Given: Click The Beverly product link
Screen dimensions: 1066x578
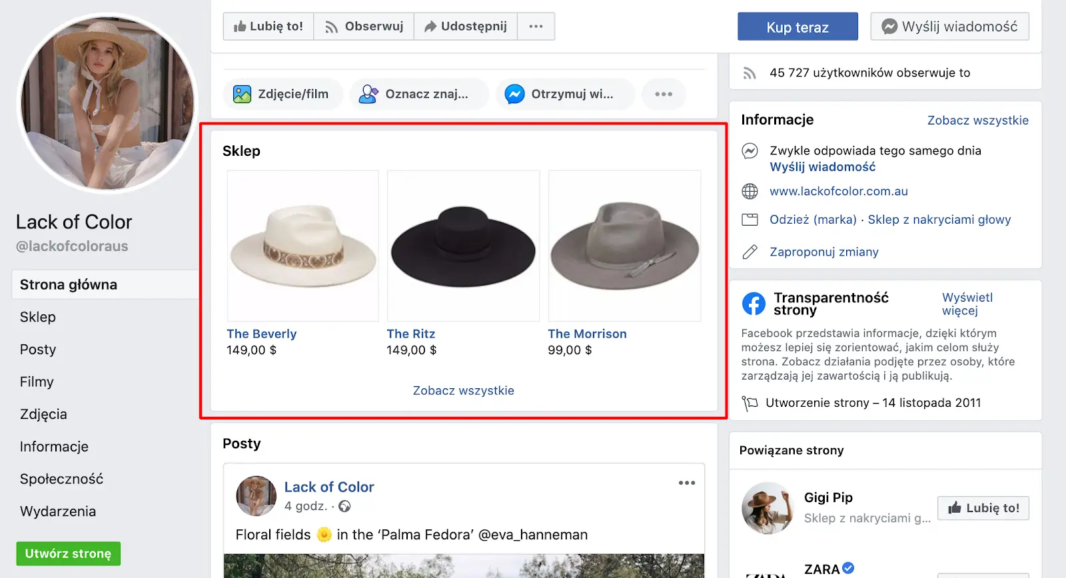Looking at the screenshot, I should [261, 334].
